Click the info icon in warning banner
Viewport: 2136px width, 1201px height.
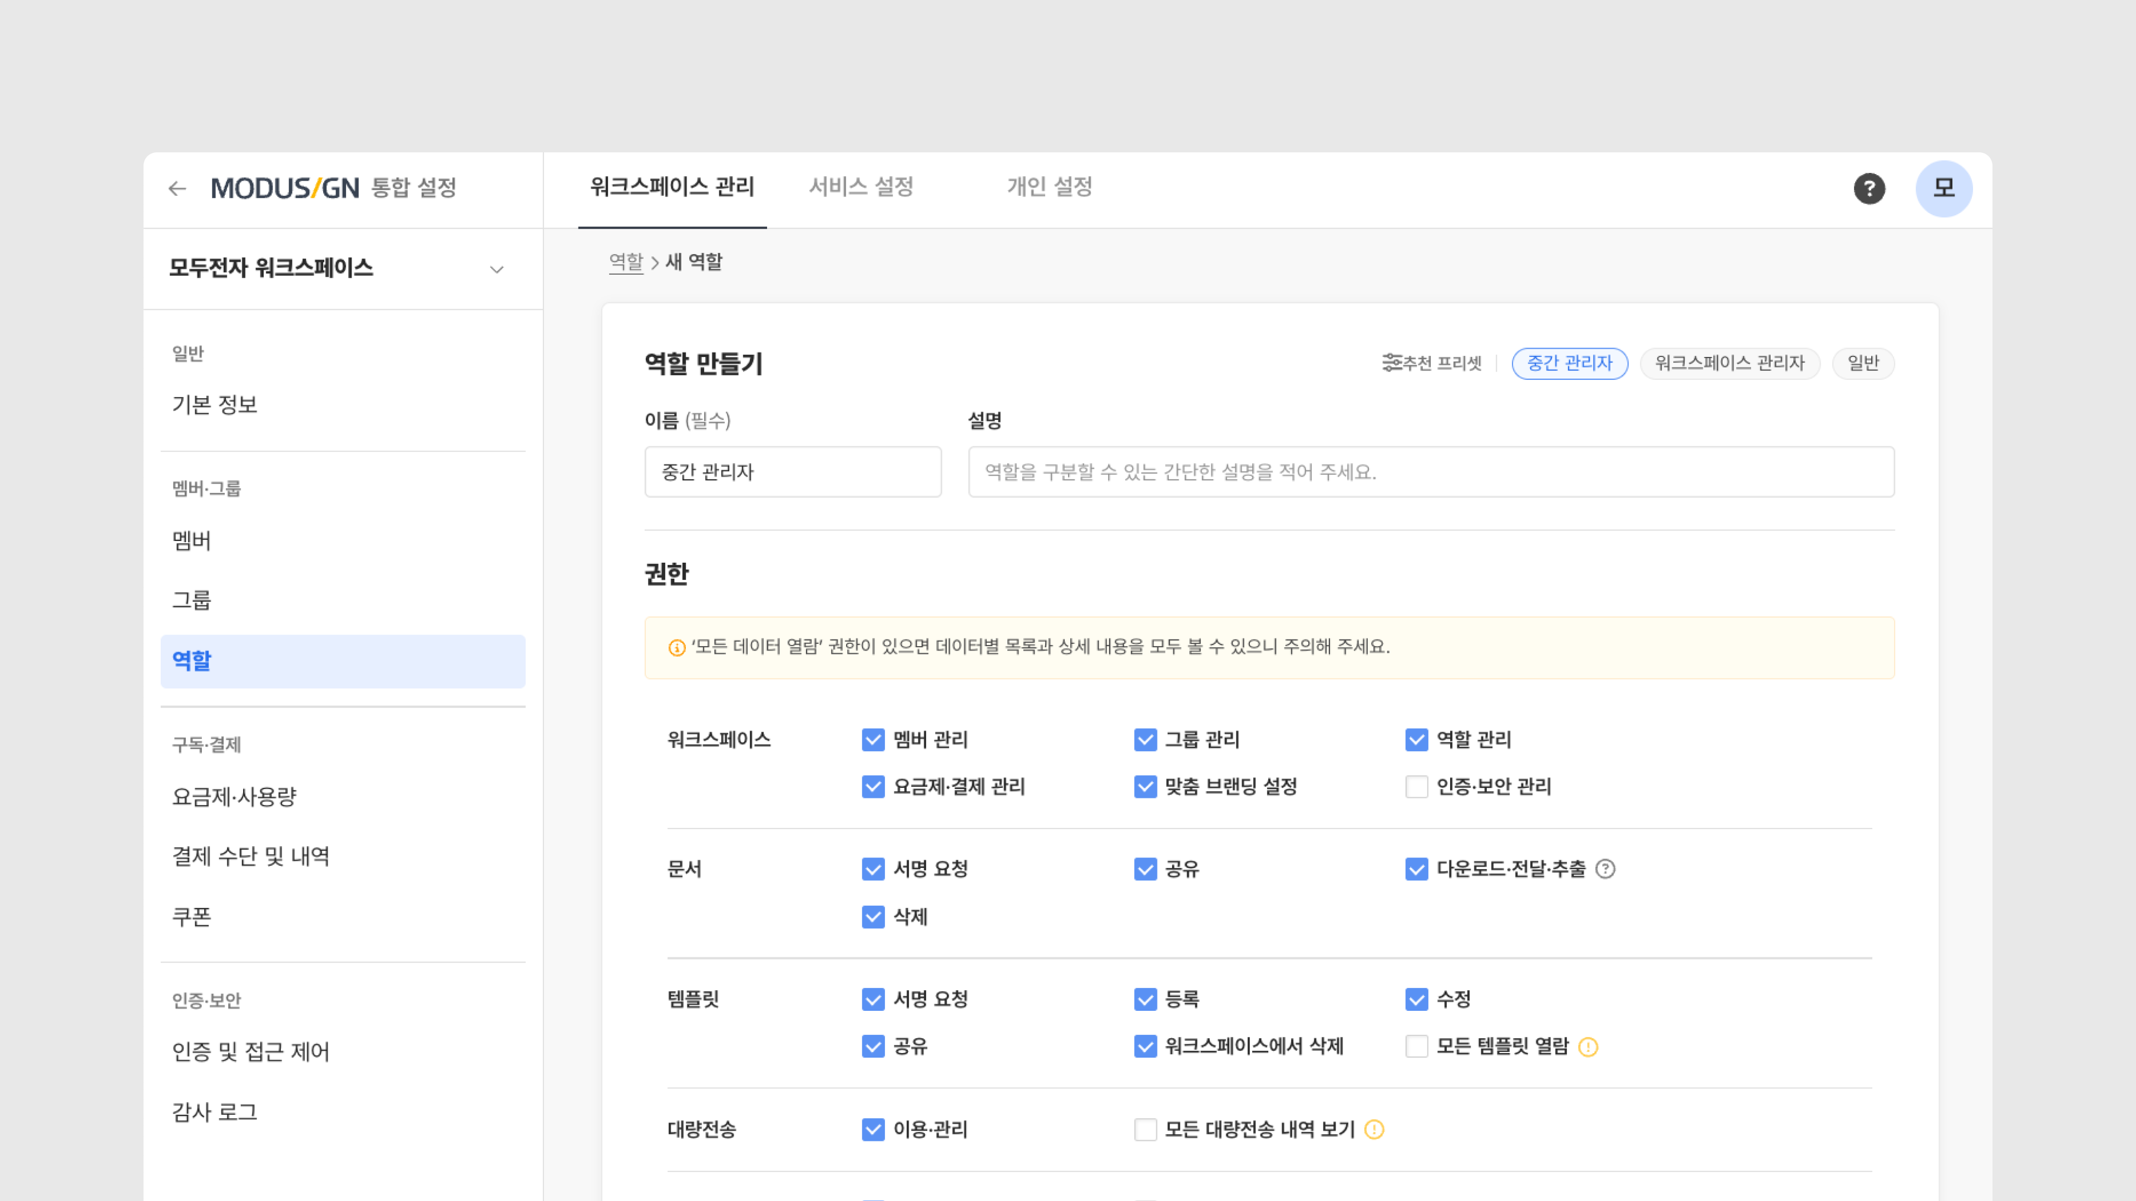(x=676, y=647)
